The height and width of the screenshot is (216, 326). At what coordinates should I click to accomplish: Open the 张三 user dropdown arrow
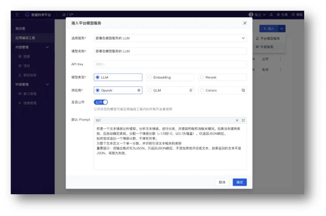[x=264, y=15]
